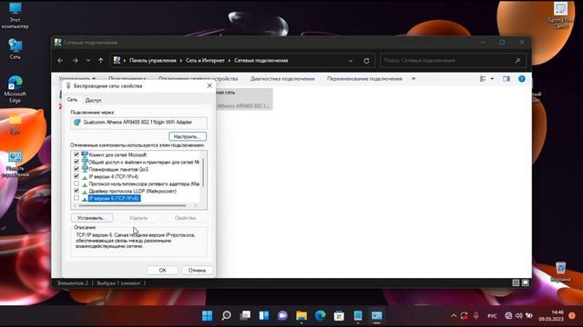This screenshot has height=327, width=583.
Task: Open Windows Start menu
Action: pos(207,315)
